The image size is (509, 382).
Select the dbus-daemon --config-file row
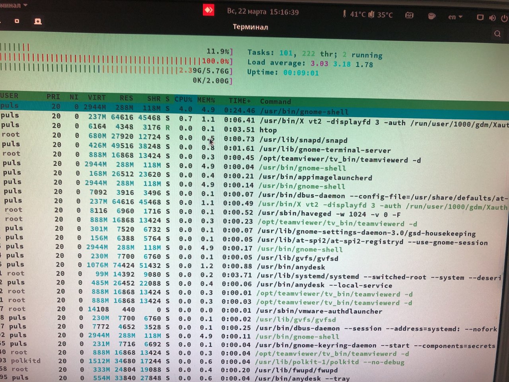point(254,194)
